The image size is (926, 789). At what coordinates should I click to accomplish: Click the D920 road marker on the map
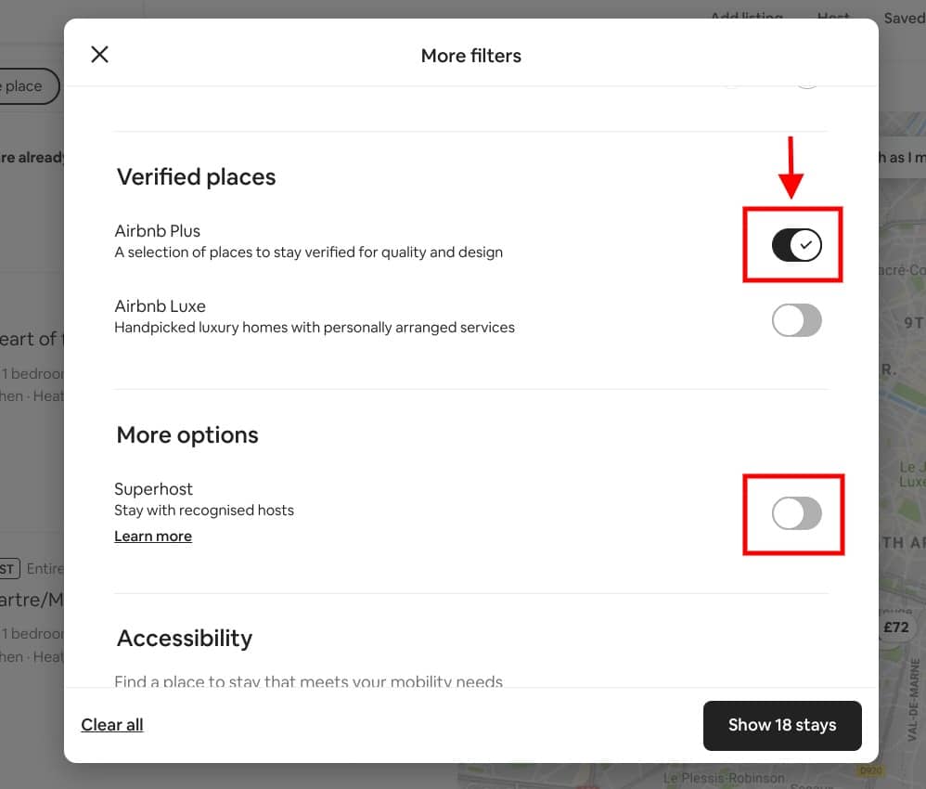[870, 770]
